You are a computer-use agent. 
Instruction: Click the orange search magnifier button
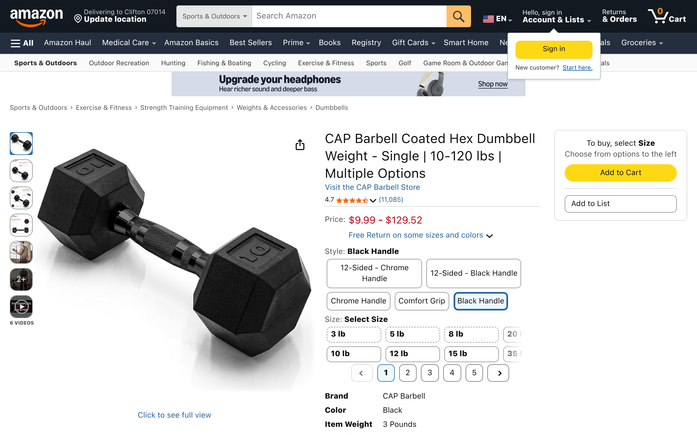[458, 16]
